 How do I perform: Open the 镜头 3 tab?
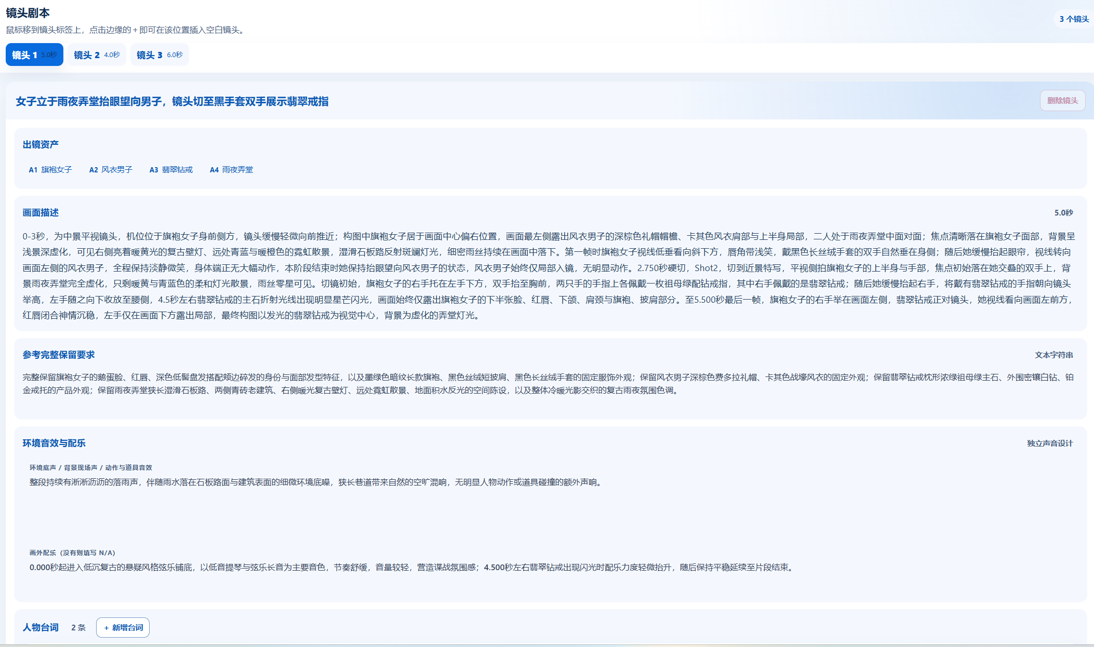[x=159, y=55]
